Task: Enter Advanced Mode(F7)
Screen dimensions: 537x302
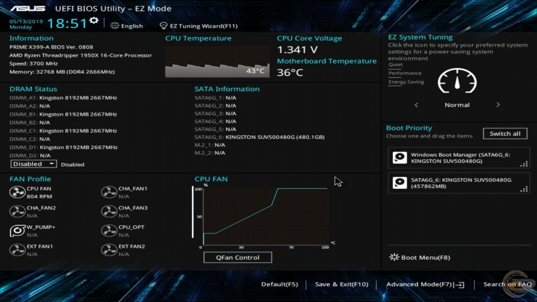Action: (419, 284)
